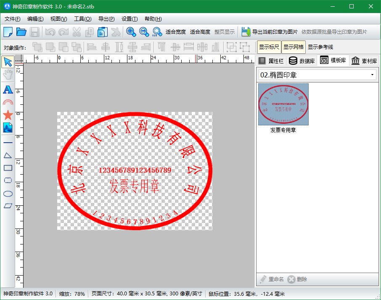Click the open file folder icon

coord(21,32)
